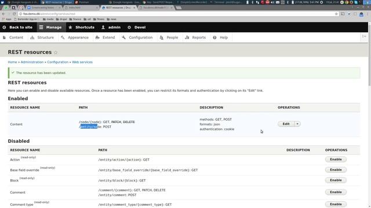Screen dimensions: 371x208
Task: Open the drupal bookmarks folder
Action: point(61,19)
